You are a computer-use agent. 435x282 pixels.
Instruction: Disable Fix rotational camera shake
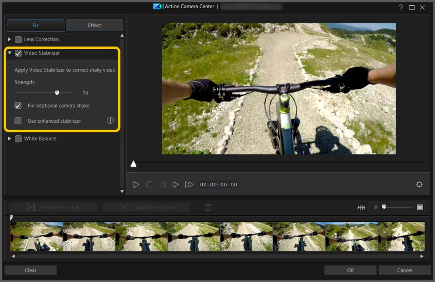pyautogui.click(x=18, y=105)
